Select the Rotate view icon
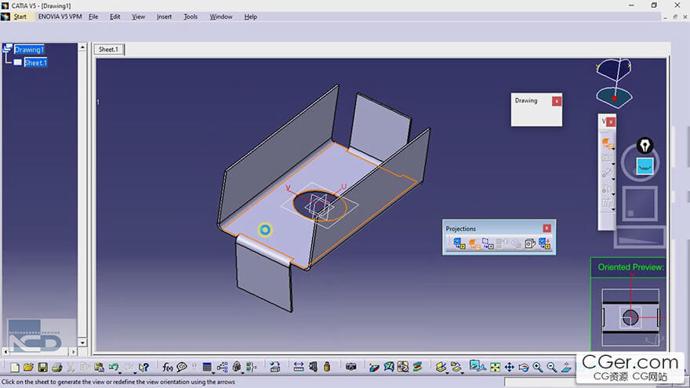Viewport: 690px width, 388px height. click(524, 367)
